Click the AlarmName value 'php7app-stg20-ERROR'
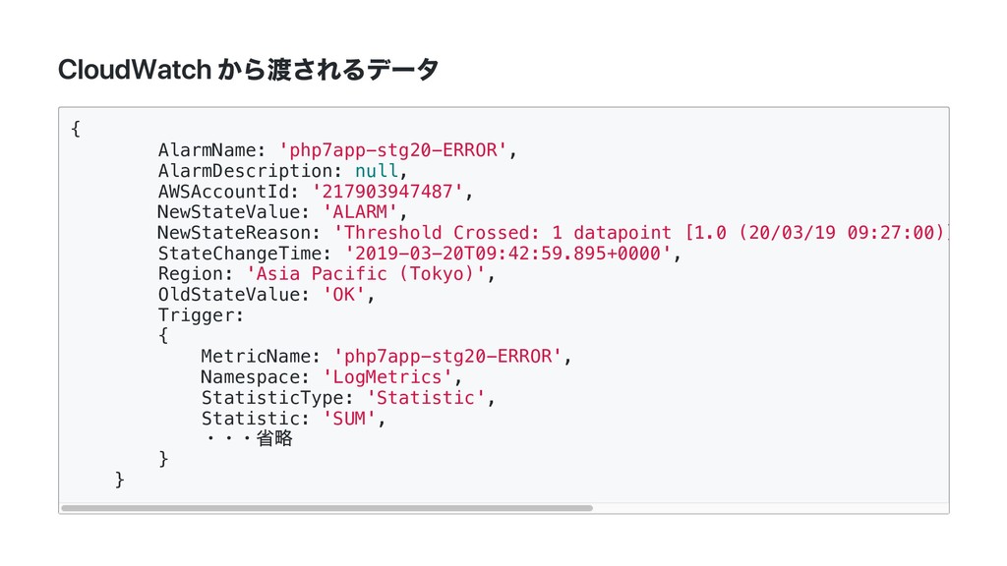1007x566 pixels. point(393,150)
